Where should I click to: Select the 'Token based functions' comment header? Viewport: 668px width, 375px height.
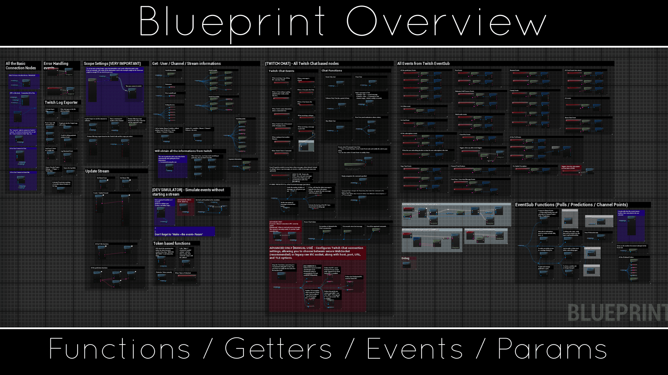pos(172,243)
